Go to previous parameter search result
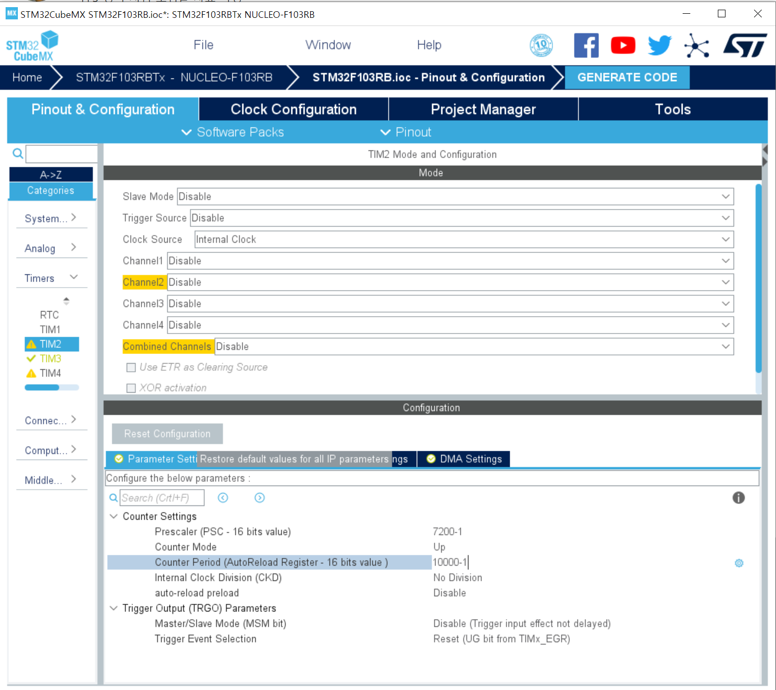This screenshot has height=690, width=776. [223, 498]
